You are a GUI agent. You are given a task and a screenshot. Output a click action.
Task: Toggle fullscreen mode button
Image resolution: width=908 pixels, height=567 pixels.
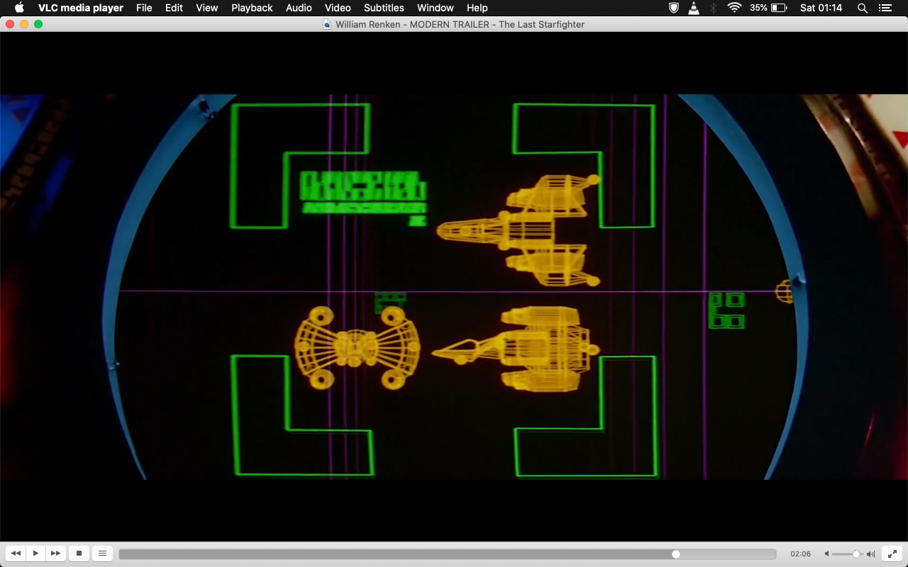pyautogui.click(x=892, y=554)
